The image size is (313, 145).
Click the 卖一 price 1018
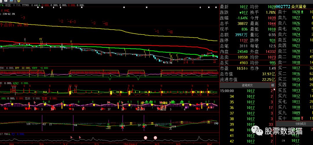pyautogui.click(x=296, y=62)
